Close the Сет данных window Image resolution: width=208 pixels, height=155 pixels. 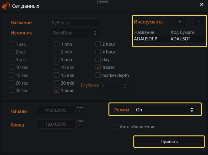pyautogui.click(x=202, y=4)
